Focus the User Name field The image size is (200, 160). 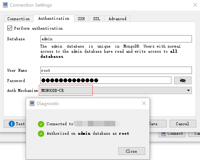116,70
